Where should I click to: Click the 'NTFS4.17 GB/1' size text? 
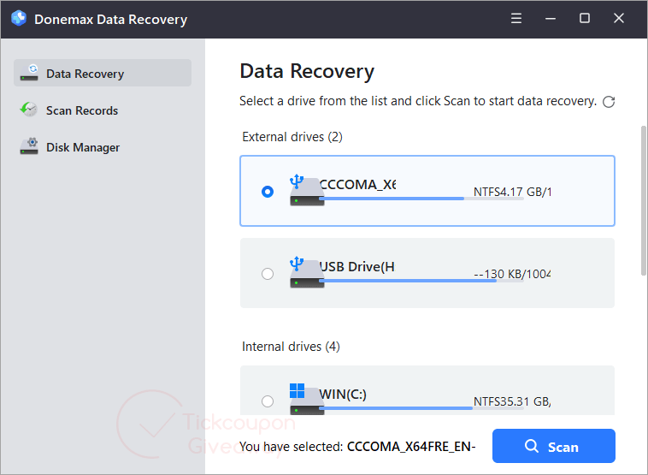[512, 192]
